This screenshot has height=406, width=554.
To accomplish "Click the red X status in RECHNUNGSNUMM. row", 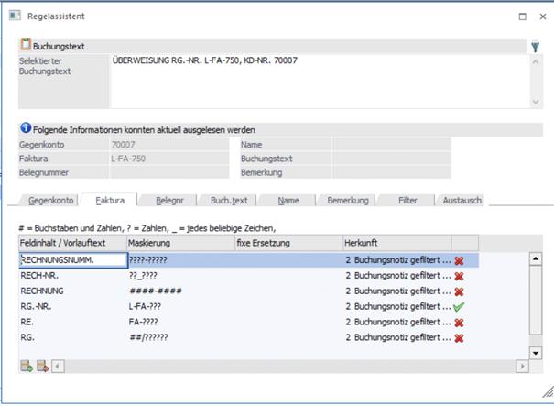I will pos(459,260).
